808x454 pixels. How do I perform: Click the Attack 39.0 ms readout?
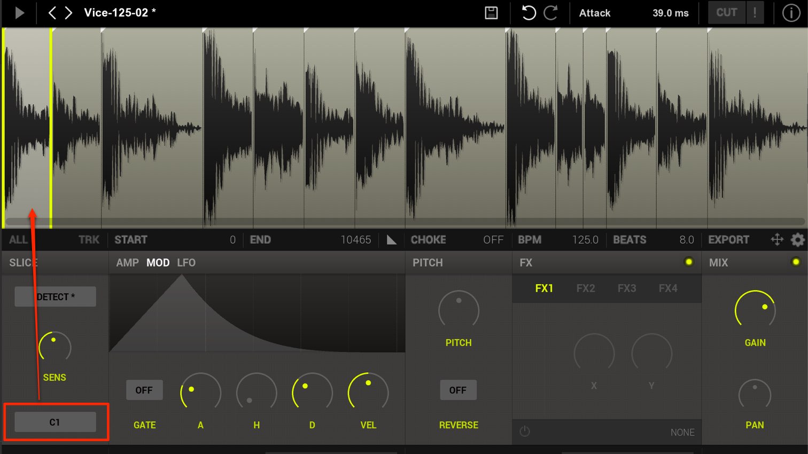pyautogui.click(x=634, y=13)
